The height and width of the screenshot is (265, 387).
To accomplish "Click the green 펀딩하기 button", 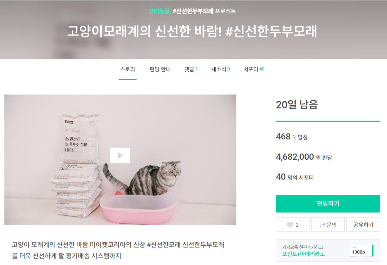I will (x=328, y=204).
